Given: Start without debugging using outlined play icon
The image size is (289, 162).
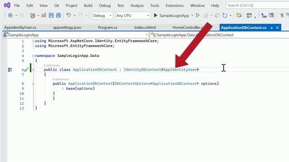Looking at the screenshot, I should [x=198, y=15].
